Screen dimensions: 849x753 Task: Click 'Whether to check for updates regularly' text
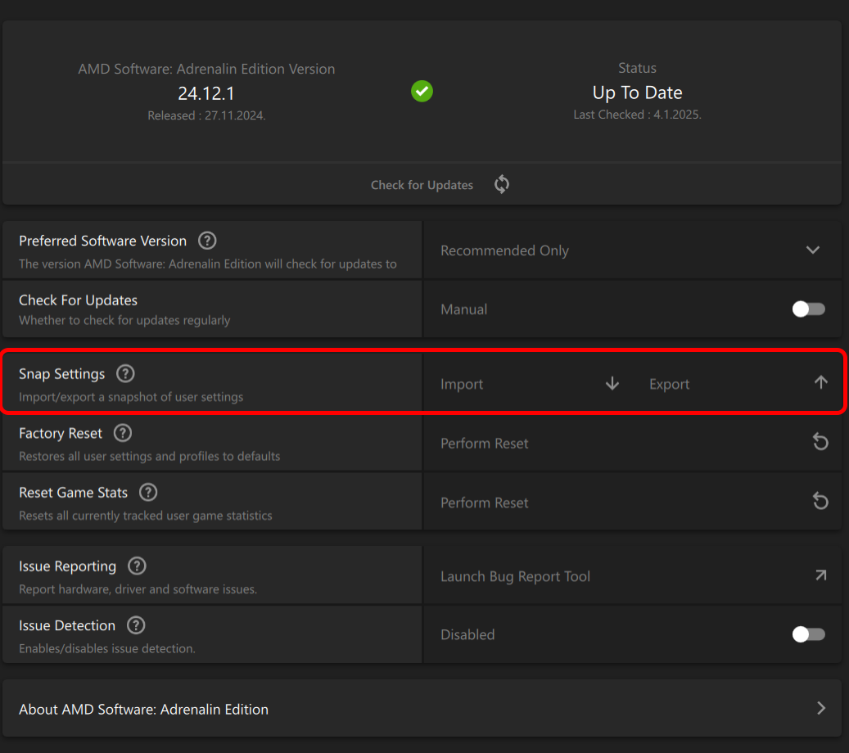click(x=124, y=321)
